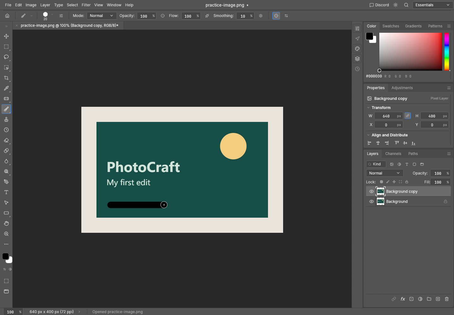Select the Pen tool
This screenshot has height=315, width=454.
[6, 182]
